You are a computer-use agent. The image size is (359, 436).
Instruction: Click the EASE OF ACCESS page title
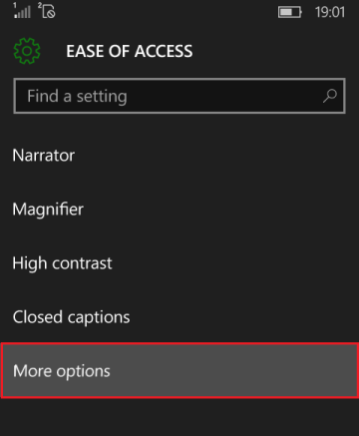[130, 51]
